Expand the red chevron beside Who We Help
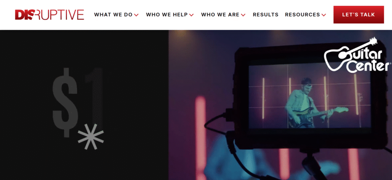This screenshot has width=392, height=180. [x=191, y=15]
